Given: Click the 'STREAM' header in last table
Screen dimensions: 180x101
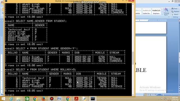Looking at the screenshot, I should 116,74.
